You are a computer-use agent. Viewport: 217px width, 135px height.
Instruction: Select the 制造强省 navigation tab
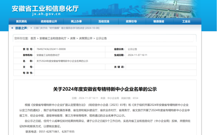point(159,21)
